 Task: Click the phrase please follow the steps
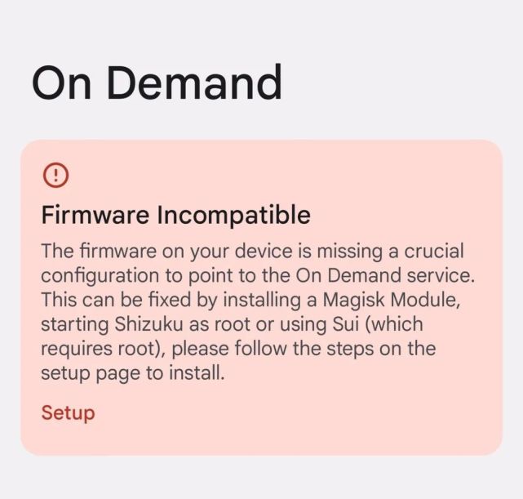tap(274, 349)
